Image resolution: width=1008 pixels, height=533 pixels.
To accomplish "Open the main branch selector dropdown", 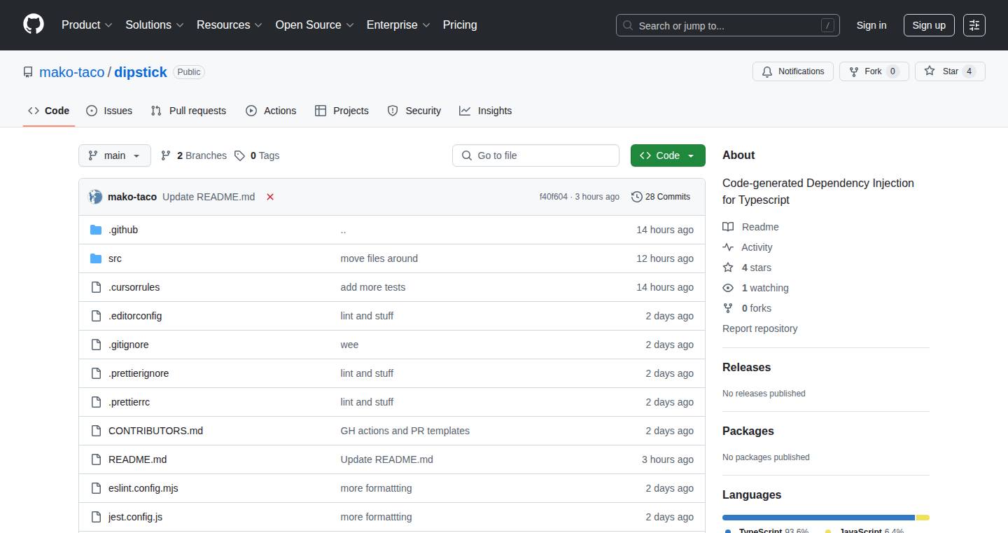I will coord(115,155).
